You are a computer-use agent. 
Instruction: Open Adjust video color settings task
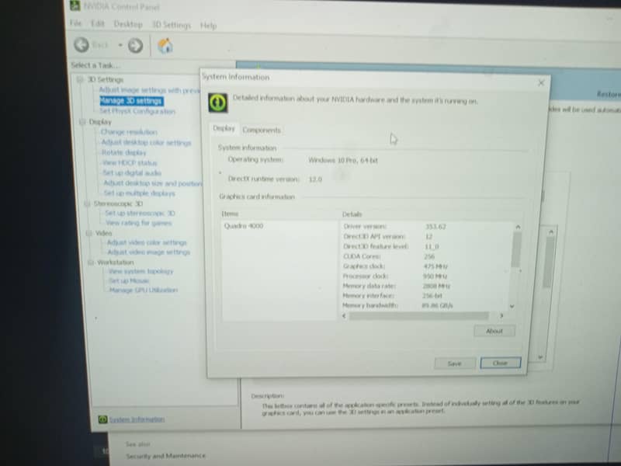pos(147,242)
